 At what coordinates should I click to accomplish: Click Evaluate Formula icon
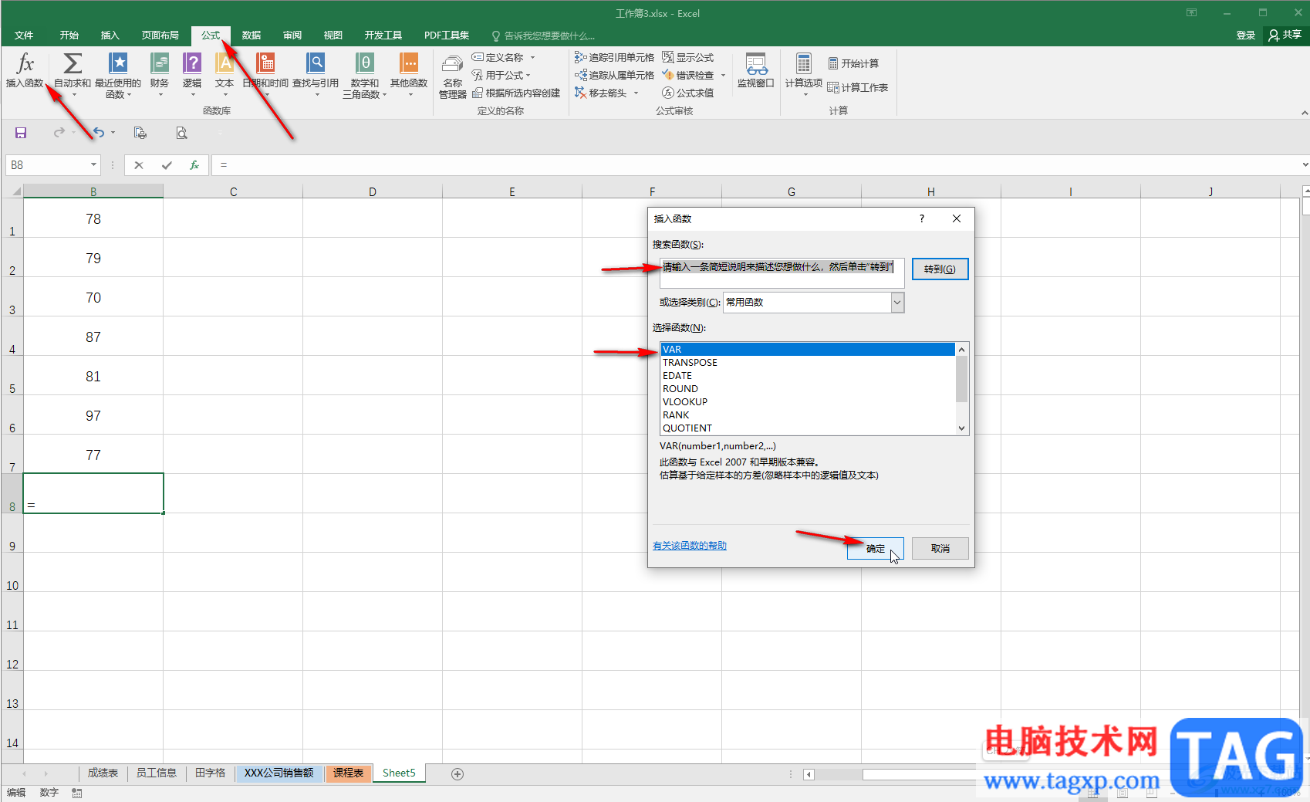click(x=668, y=93)
